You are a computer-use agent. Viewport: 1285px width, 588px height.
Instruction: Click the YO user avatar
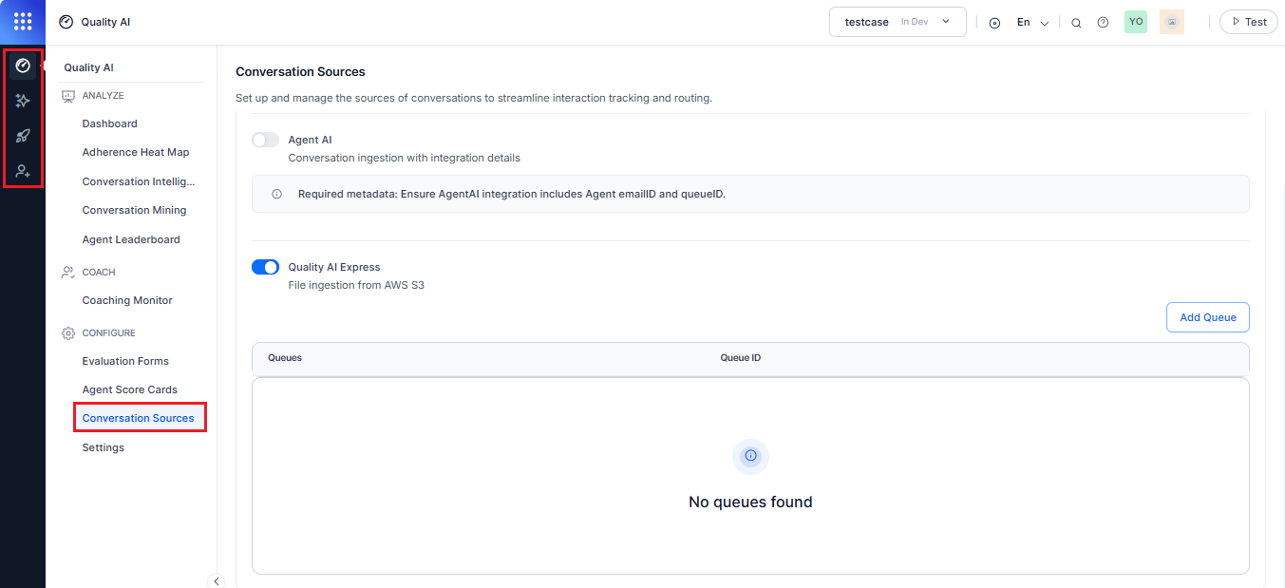[x=1136, y=22]
